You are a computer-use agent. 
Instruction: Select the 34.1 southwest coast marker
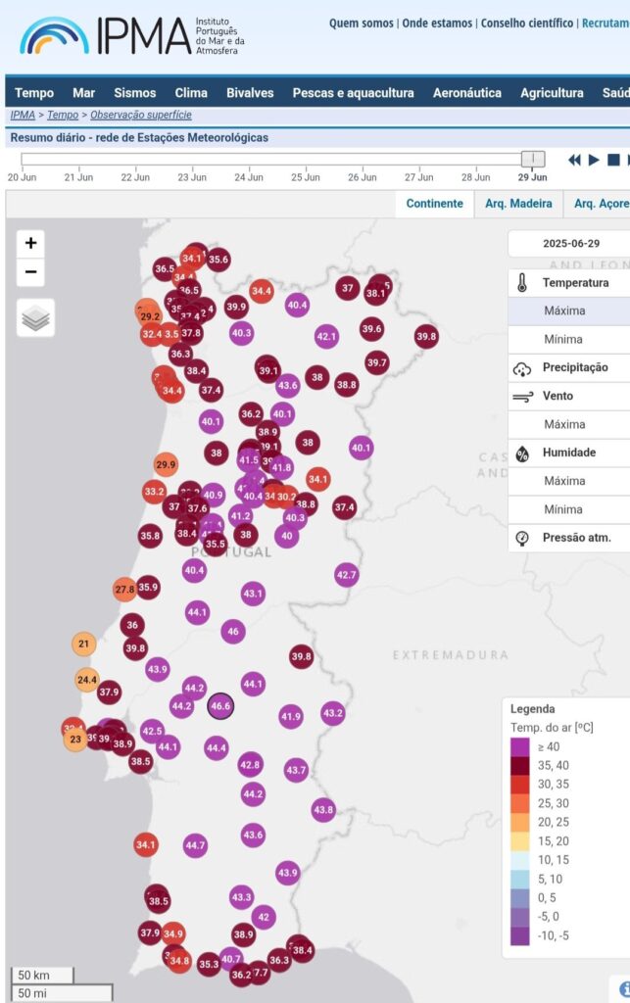point(145,845)
